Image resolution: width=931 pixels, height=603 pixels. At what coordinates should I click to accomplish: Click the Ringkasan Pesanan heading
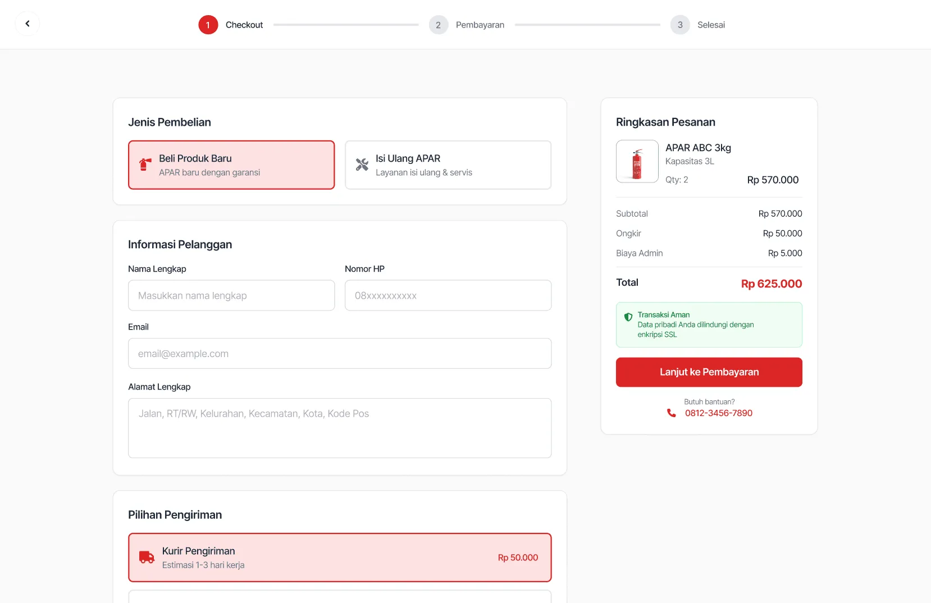click(x=665, y=122)
